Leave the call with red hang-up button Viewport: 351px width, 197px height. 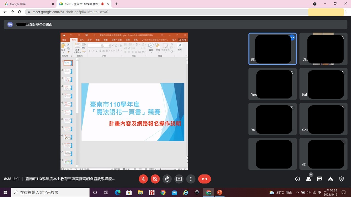(204, 179)
